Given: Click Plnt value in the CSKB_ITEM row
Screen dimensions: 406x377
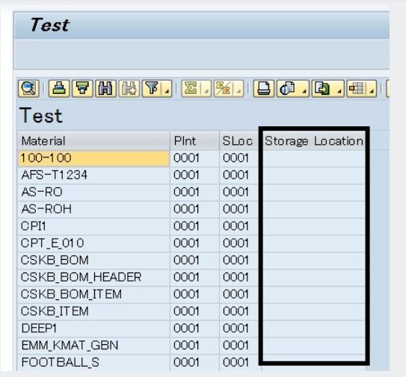Looking at the screenshot, I should coord(194,311).
